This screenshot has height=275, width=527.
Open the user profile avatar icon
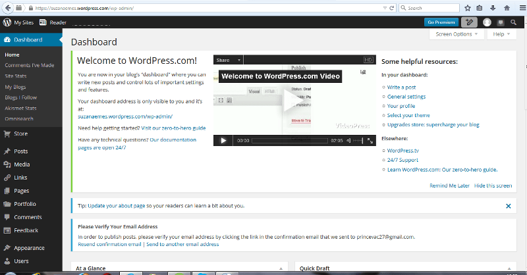point(487,22)
